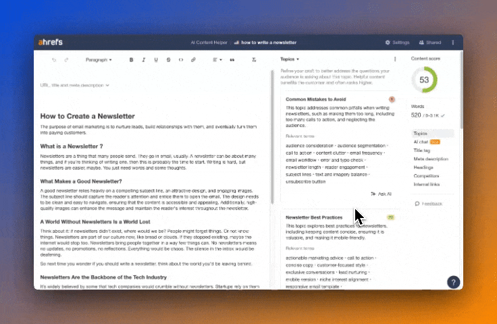The height and width of the screenshot is (324, 497).
Task: Toggle bold formatting
Action: (131, 59)
